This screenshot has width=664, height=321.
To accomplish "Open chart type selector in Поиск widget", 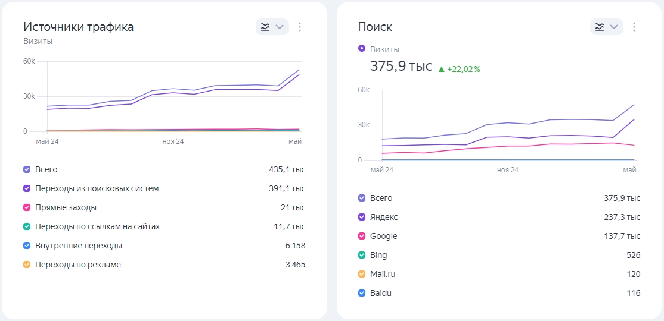I will 607,27.
